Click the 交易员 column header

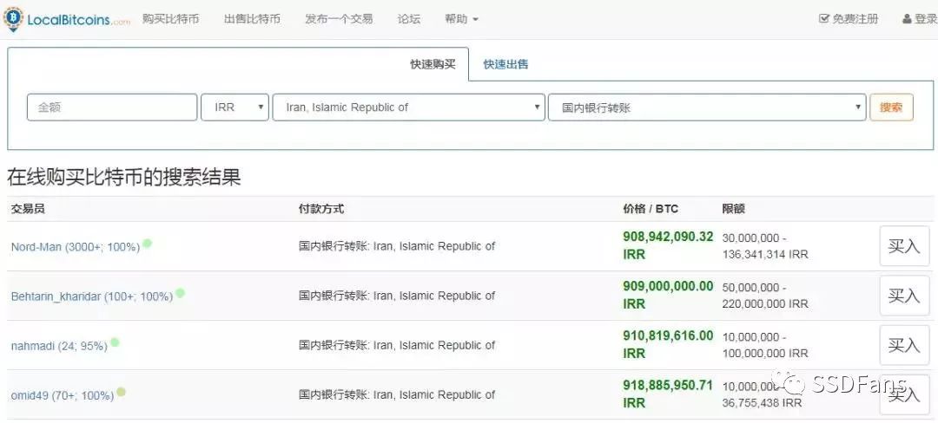[x=28, y=209]
